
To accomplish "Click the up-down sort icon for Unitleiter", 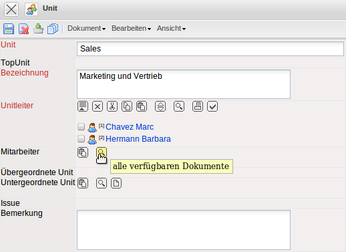I will tap(160, 106).
